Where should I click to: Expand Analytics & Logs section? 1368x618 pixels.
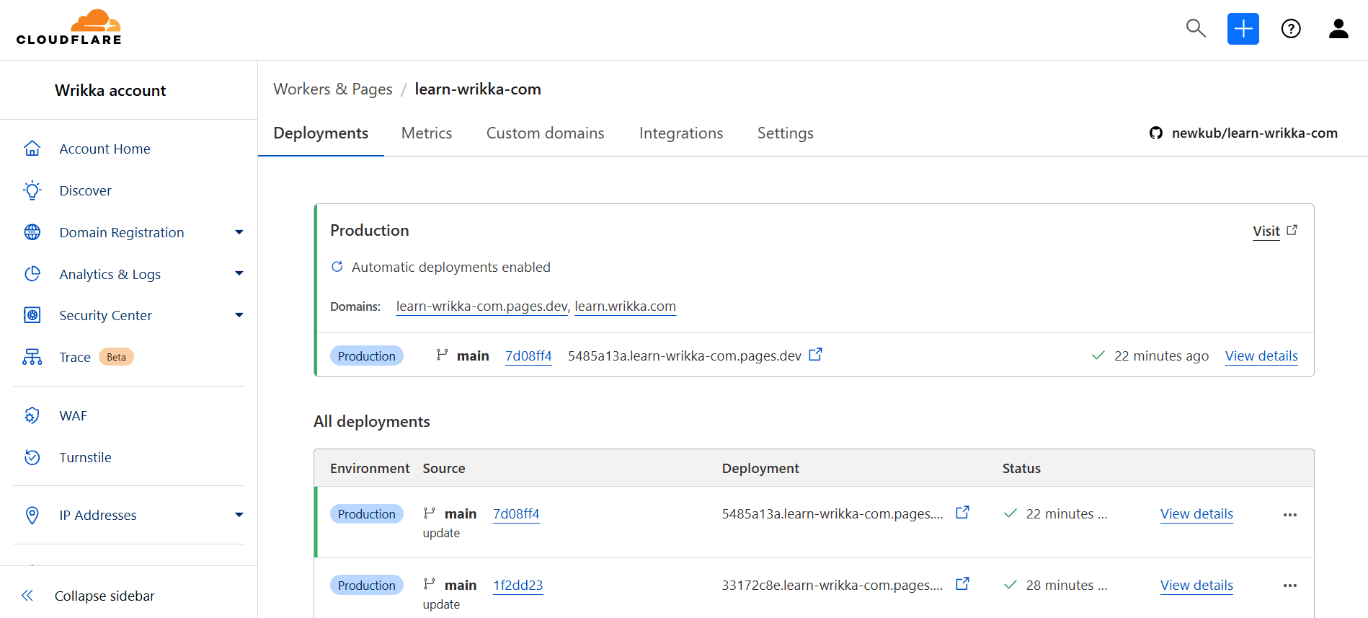click(x=239, y=274)
